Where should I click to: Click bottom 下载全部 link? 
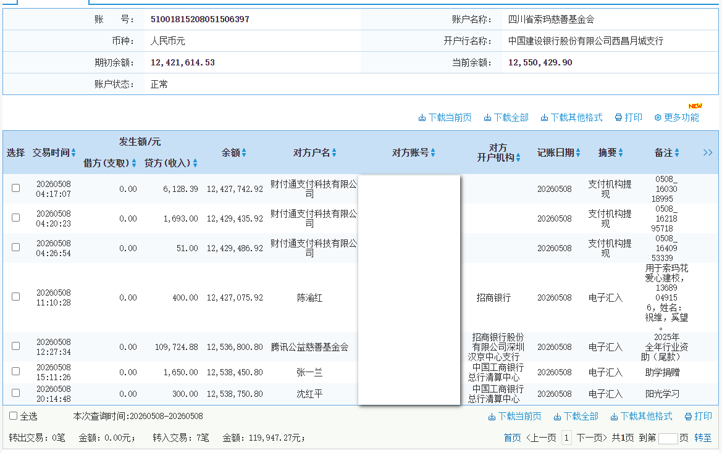coord(576,416)
